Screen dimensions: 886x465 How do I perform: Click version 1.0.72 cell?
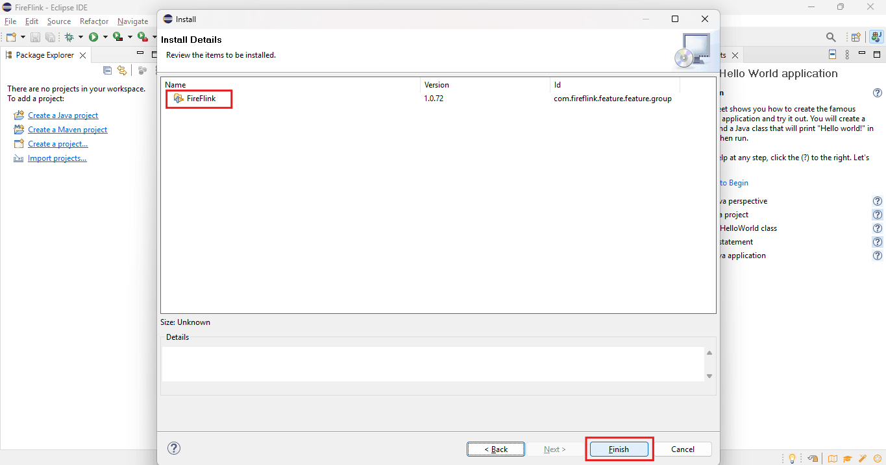434,99
